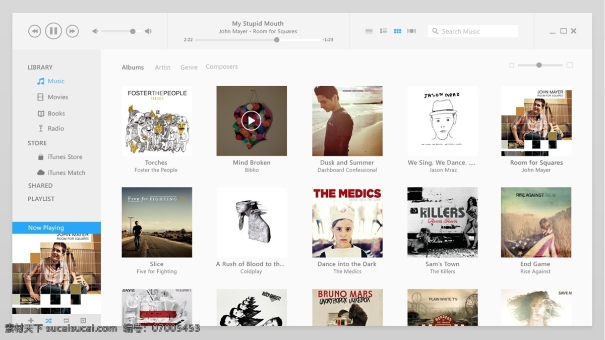Select the Albums tab
The width and height of the screenshot is (605, 340).
[133, 67]
